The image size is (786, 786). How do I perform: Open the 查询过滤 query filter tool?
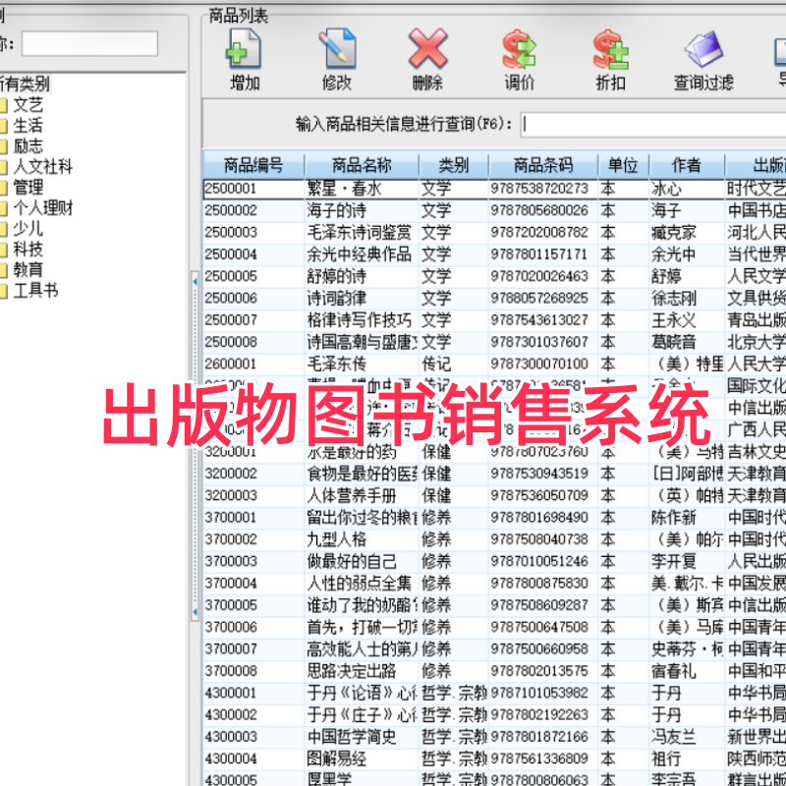pos(703,59)
